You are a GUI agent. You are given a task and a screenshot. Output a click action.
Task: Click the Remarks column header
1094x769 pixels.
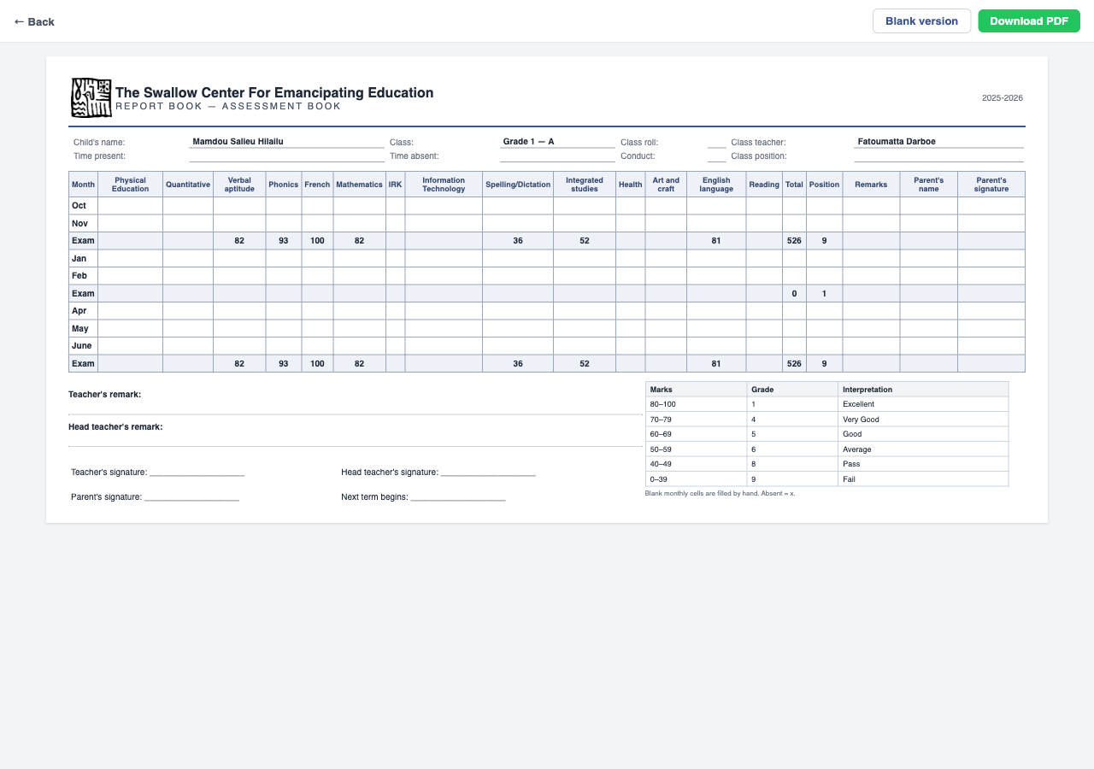(871, 185)
